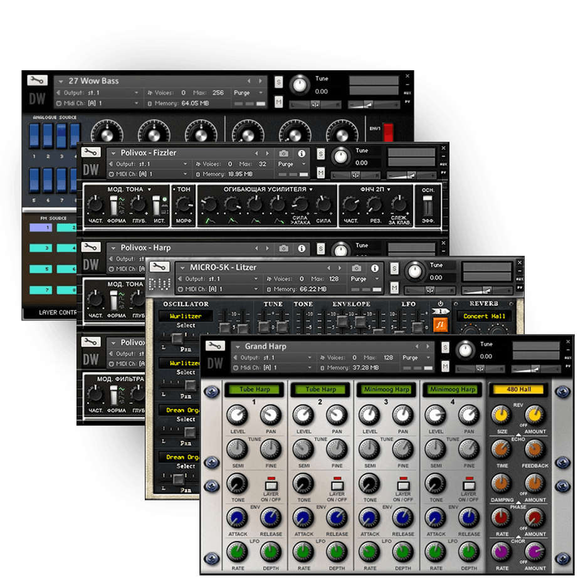Screen dimensions: 583x583
Task: Click the Level knob on Grand Harp layer 1
Action: point(237,414)
